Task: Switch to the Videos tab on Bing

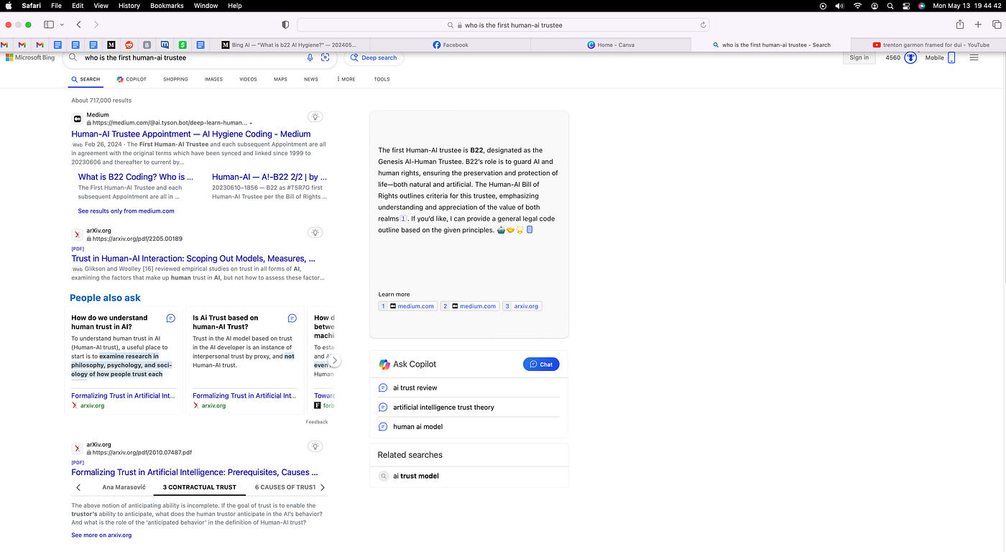Action: (x=248, y=79)
